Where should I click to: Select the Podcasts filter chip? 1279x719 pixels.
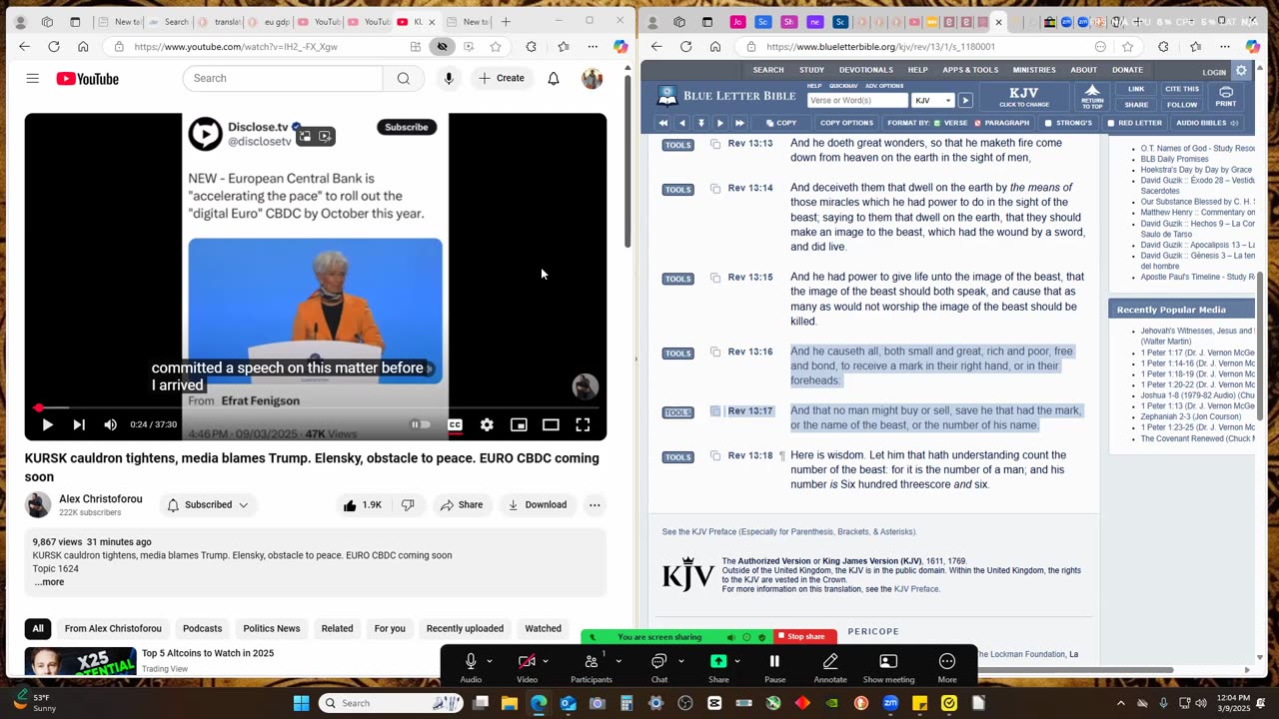click(x=202, y=628)
